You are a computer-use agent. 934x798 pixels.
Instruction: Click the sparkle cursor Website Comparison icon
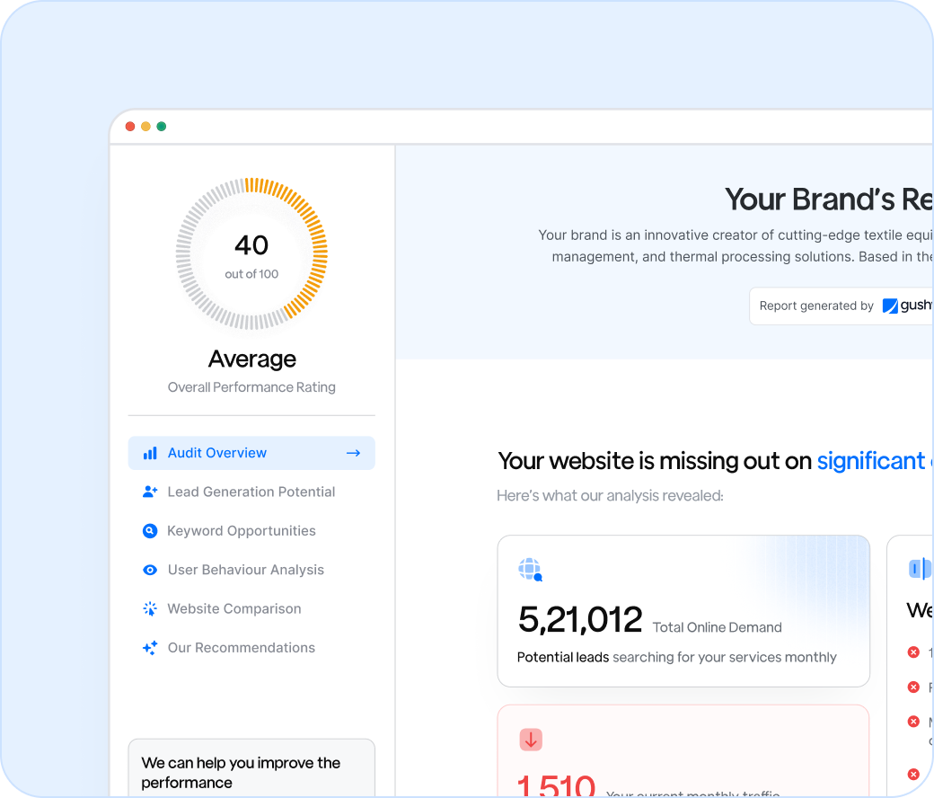pos(150,608)
